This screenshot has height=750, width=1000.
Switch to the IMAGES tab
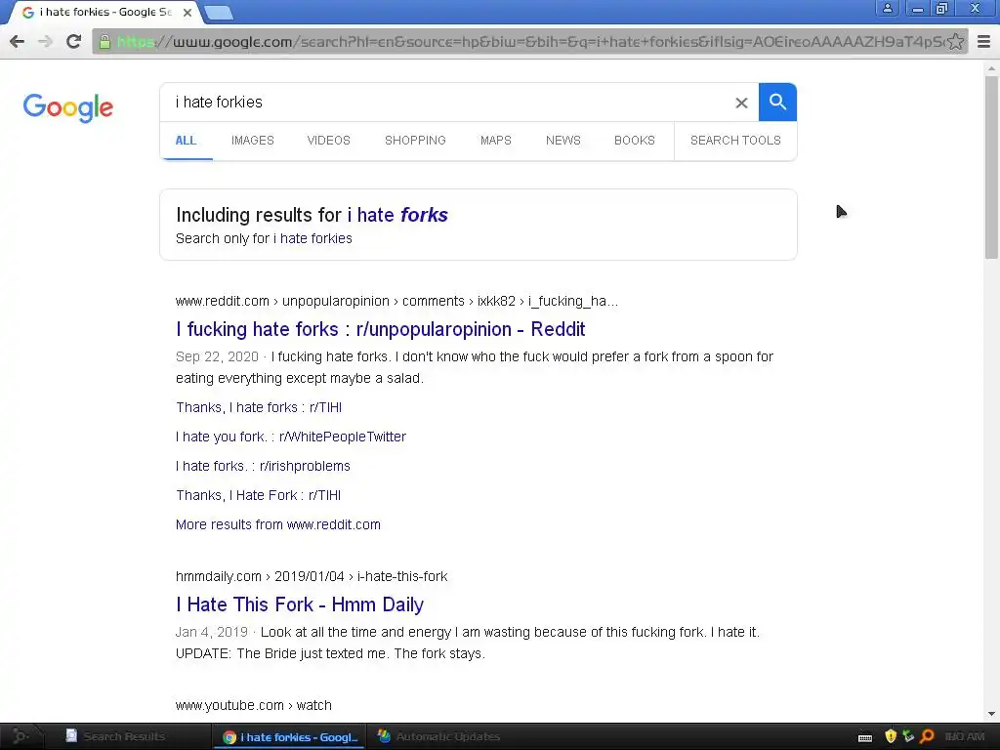pos(253,141)
